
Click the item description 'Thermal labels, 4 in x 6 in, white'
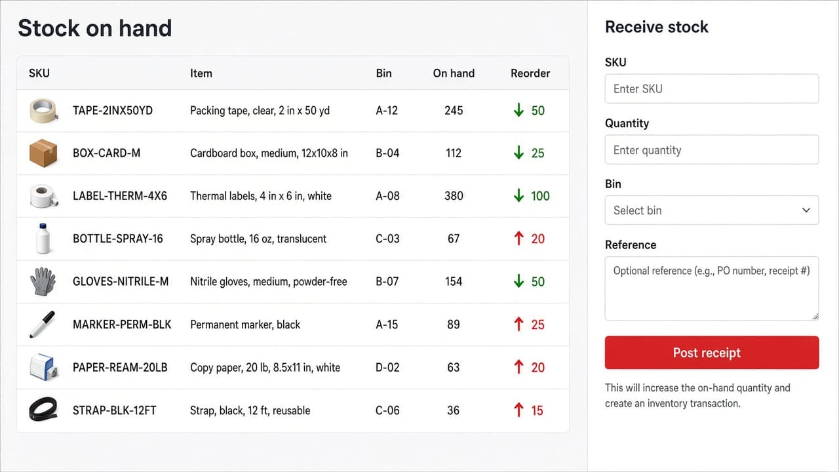point(261,196)
